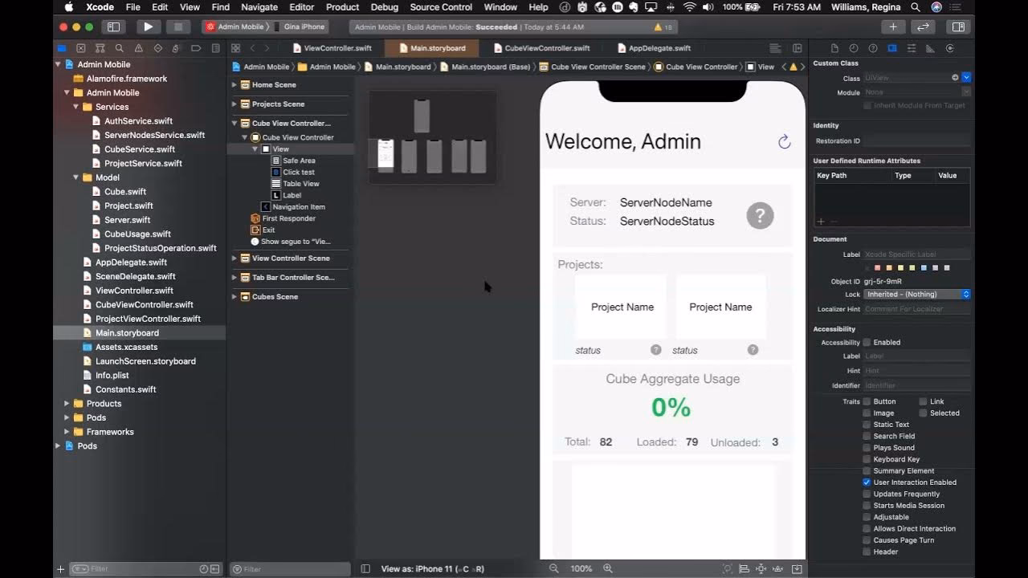1028x578 pixels.
Task: Expand the Tab Bar Controller Scene
Action: [x=233, y=277]
